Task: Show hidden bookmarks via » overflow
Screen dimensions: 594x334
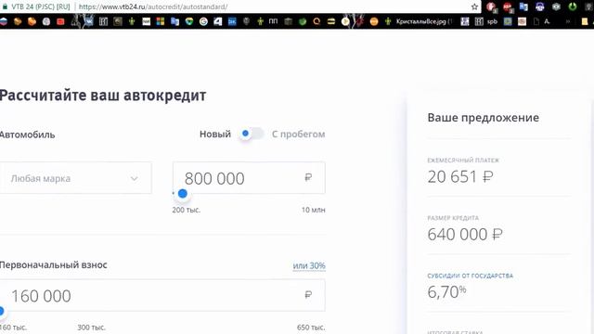Action: pos(568,21)
